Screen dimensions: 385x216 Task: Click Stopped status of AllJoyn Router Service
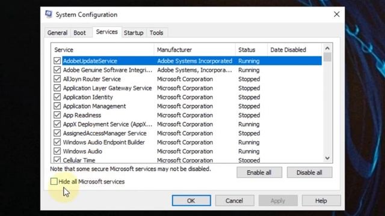(249, 79)
